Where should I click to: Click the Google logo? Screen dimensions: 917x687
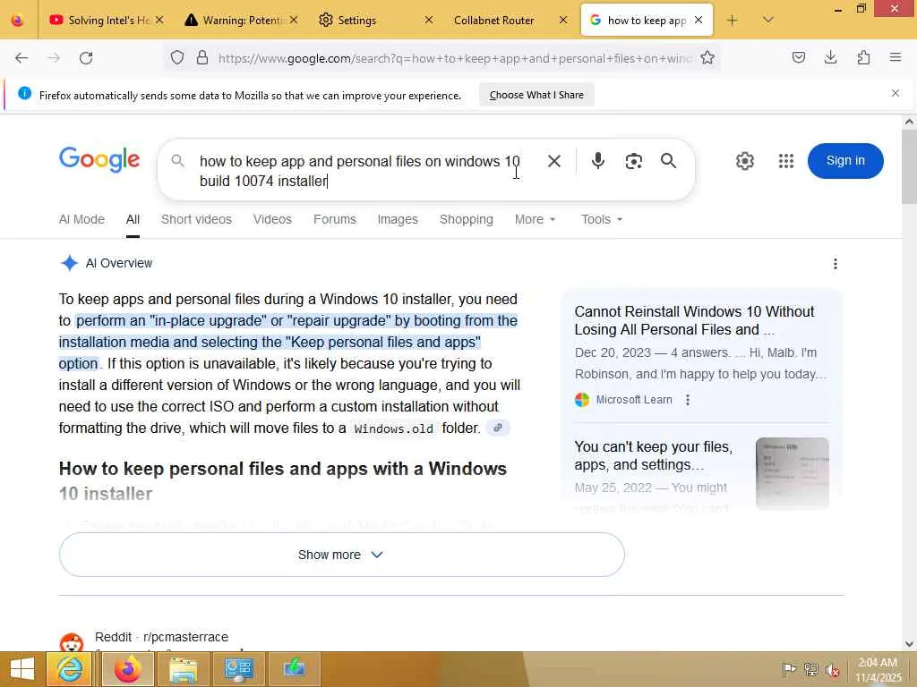(99, 159)
